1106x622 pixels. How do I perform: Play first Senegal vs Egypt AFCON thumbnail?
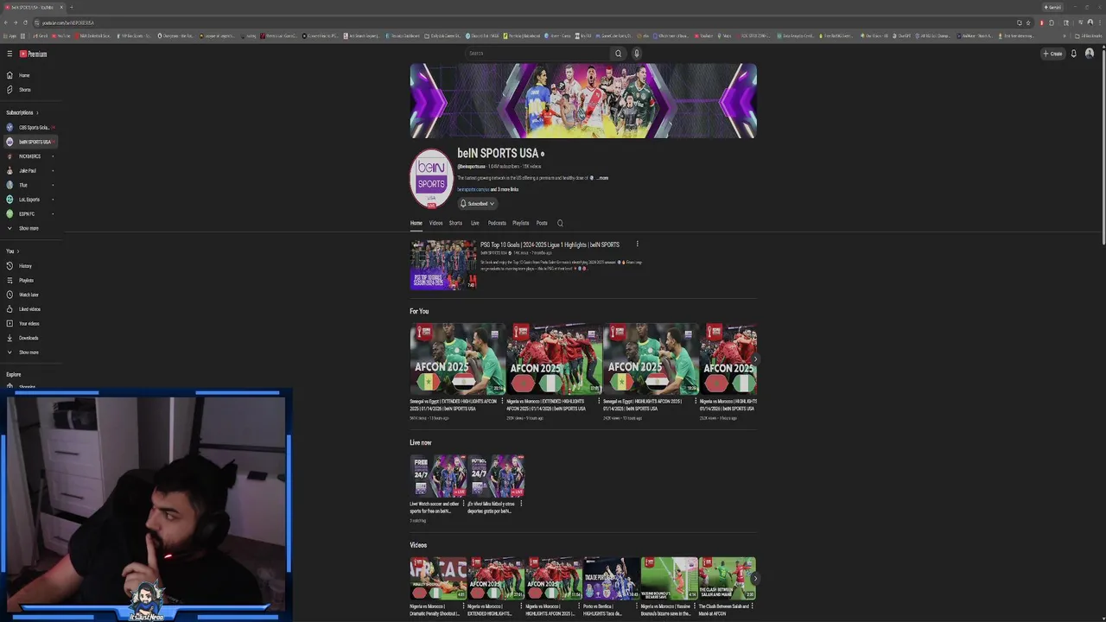(458, 359)
